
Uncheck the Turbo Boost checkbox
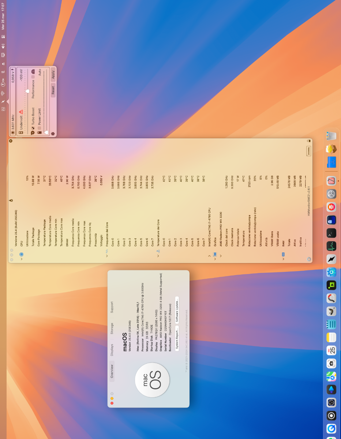point(33,128)
